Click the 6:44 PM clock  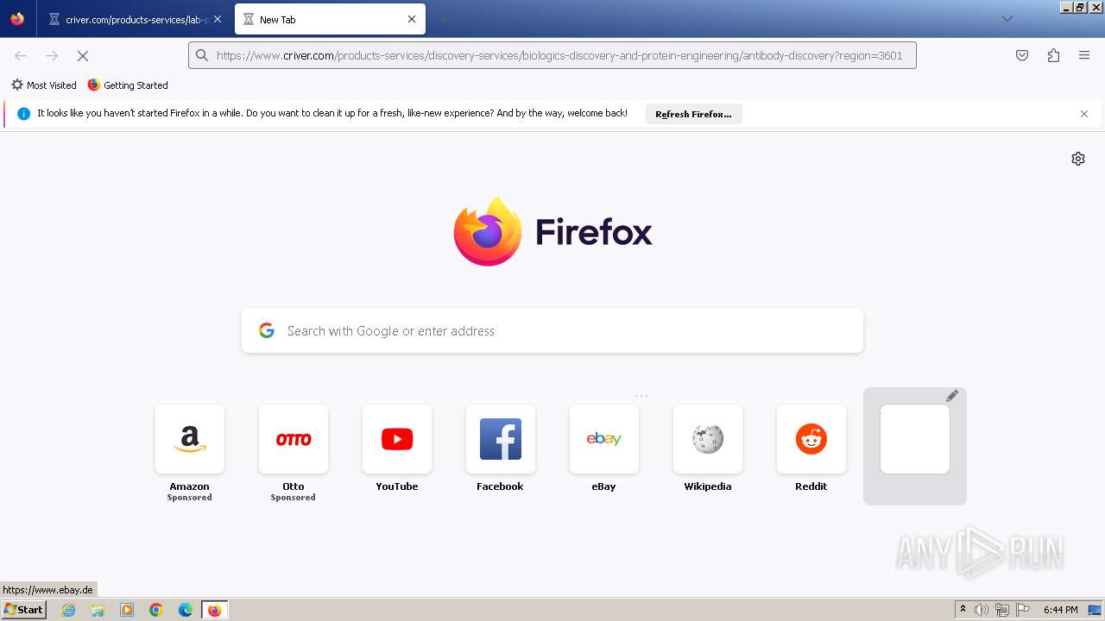1060,610
